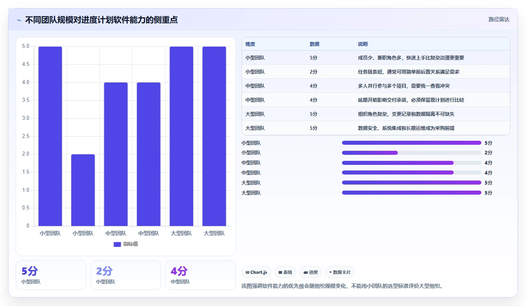Click the 0.5 y-axis tick label
Screen dimensions: 526x306
pos(25,208)
